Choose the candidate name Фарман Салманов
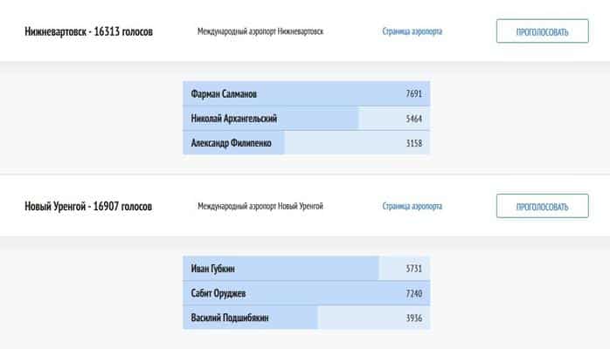Viewport: 610px width, 349px height. pos(224,94)
